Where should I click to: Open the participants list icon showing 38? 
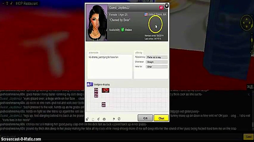click(250, 87)
